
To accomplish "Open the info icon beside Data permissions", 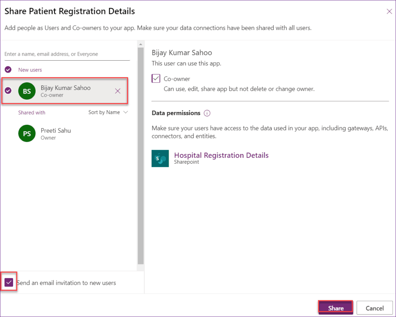I will click(x=207, y=113).
